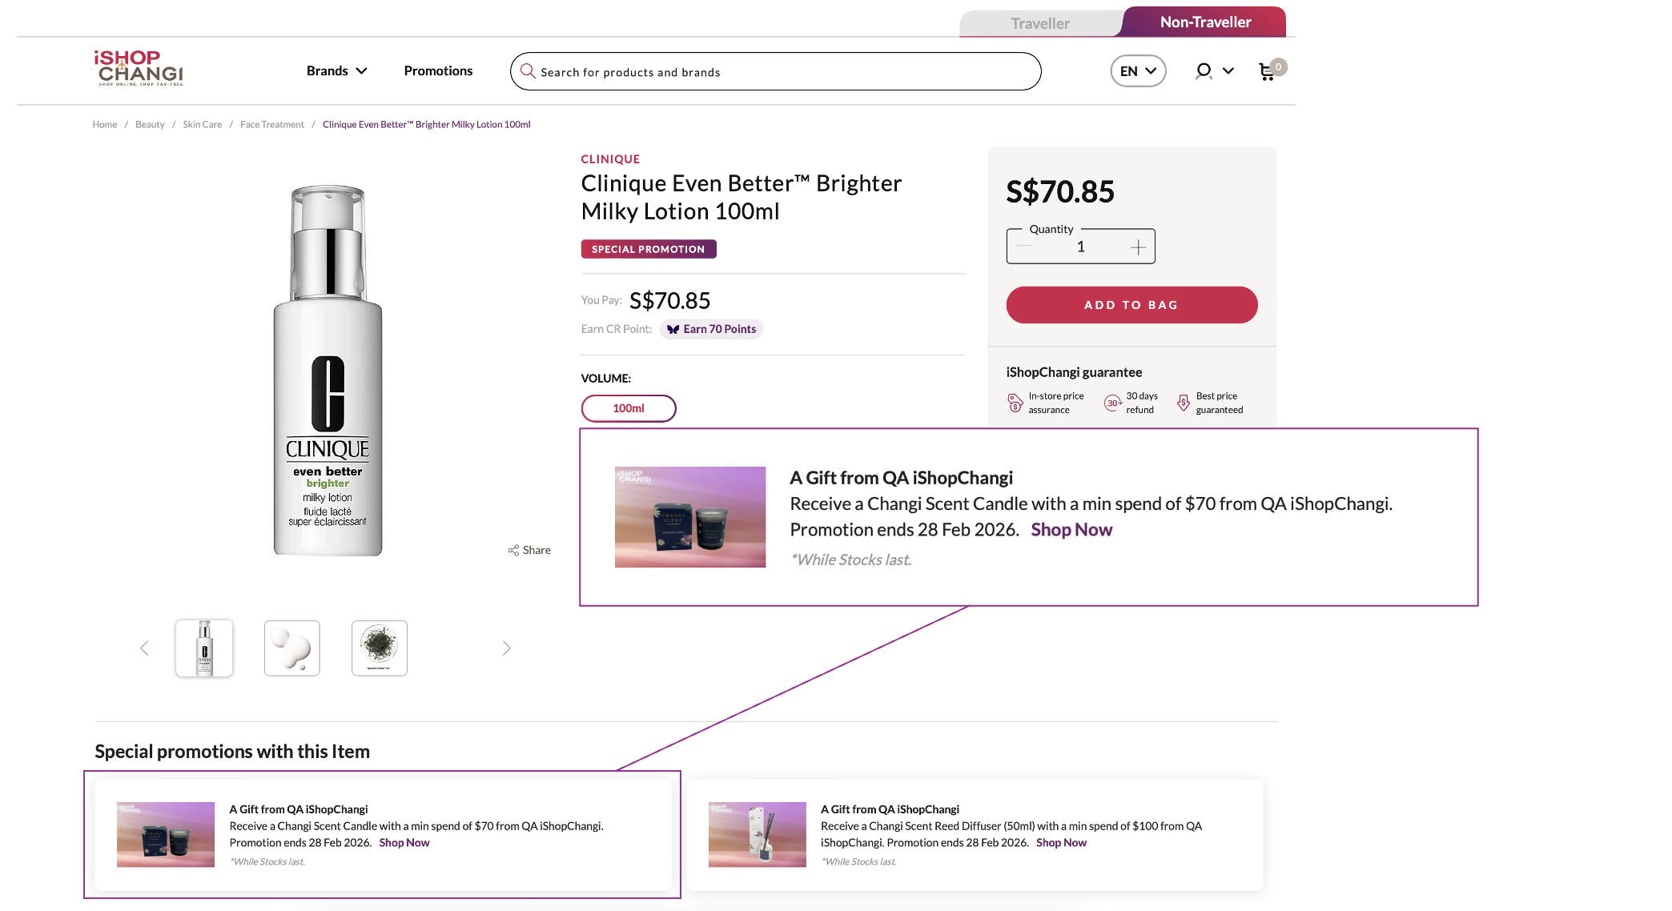Show next product thumbnails with right arrow

pos(506,648)
